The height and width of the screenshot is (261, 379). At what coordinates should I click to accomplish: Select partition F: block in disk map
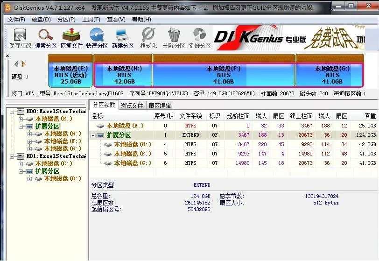(224, 71)
